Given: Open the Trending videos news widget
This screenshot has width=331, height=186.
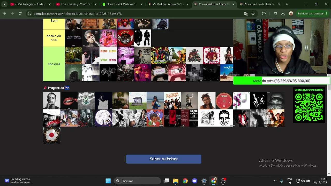Looking at the screenshot, I should click(18, 181).
